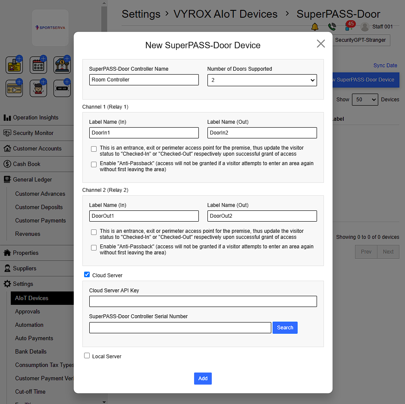The height and width of the screenshot is (404, 405).
Task: Click the Cloud Server API Key field
Action: 203,301
